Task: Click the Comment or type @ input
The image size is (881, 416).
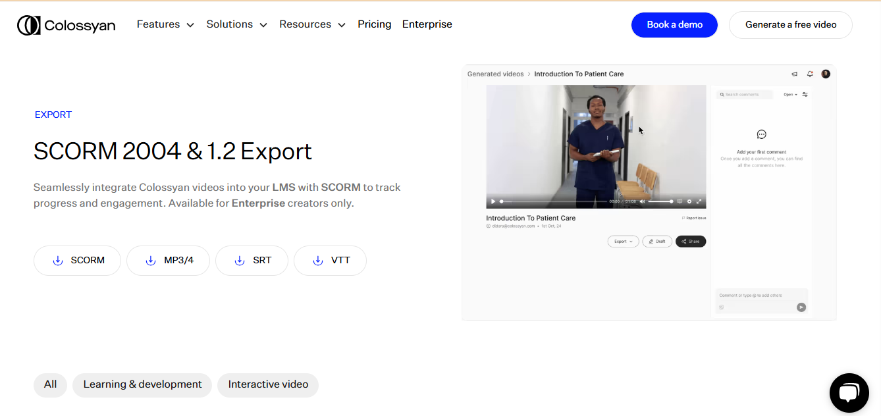Action: (x=761, y=296)
